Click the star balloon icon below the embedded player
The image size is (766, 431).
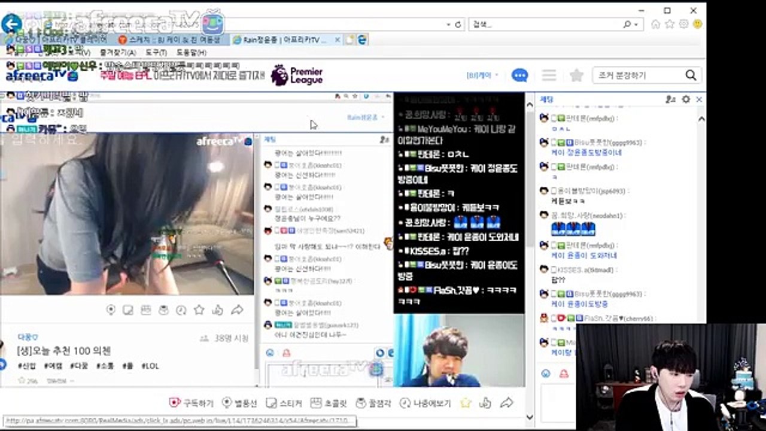click(111, 310)
